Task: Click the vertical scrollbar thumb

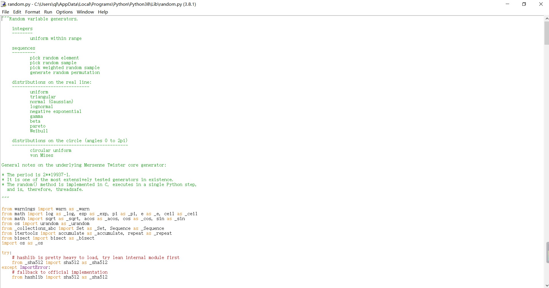Action: tap(546, 33)
